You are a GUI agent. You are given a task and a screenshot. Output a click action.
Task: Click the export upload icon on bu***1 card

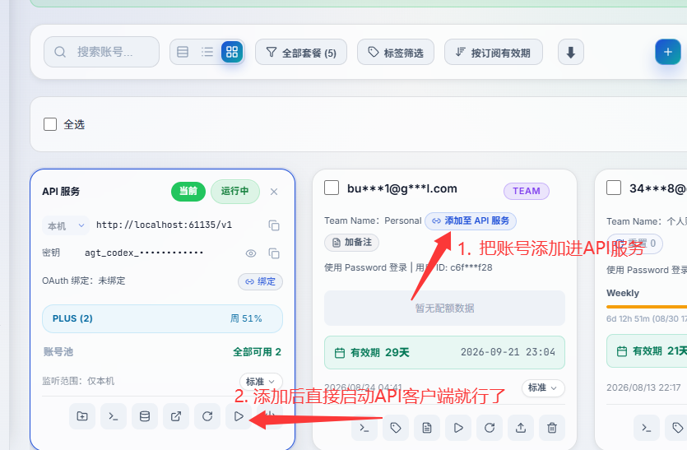point(521,428)
